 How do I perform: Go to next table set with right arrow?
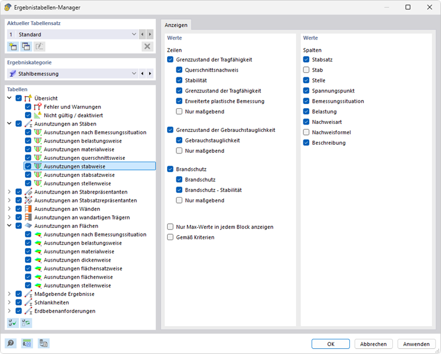point(150,34)
